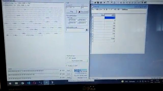The height and width of the screenshot is (91, 163).
Task: Select function 16 toolbar button
Action: coord(129,3)
